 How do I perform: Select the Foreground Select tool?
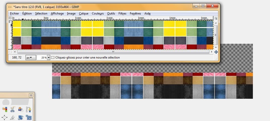(x=20, y=109)
